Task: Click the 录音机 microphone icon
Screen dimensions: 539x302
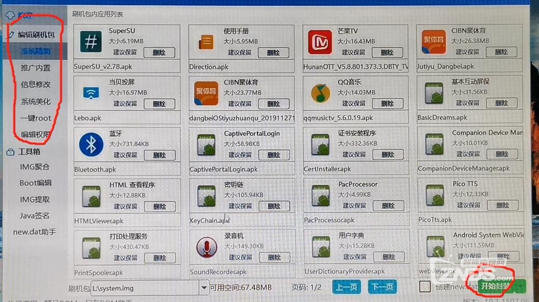Action: (206, 247)
